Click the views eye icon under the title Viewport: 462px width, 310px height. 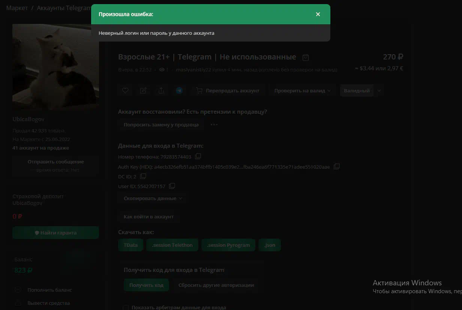pos(162,70)
